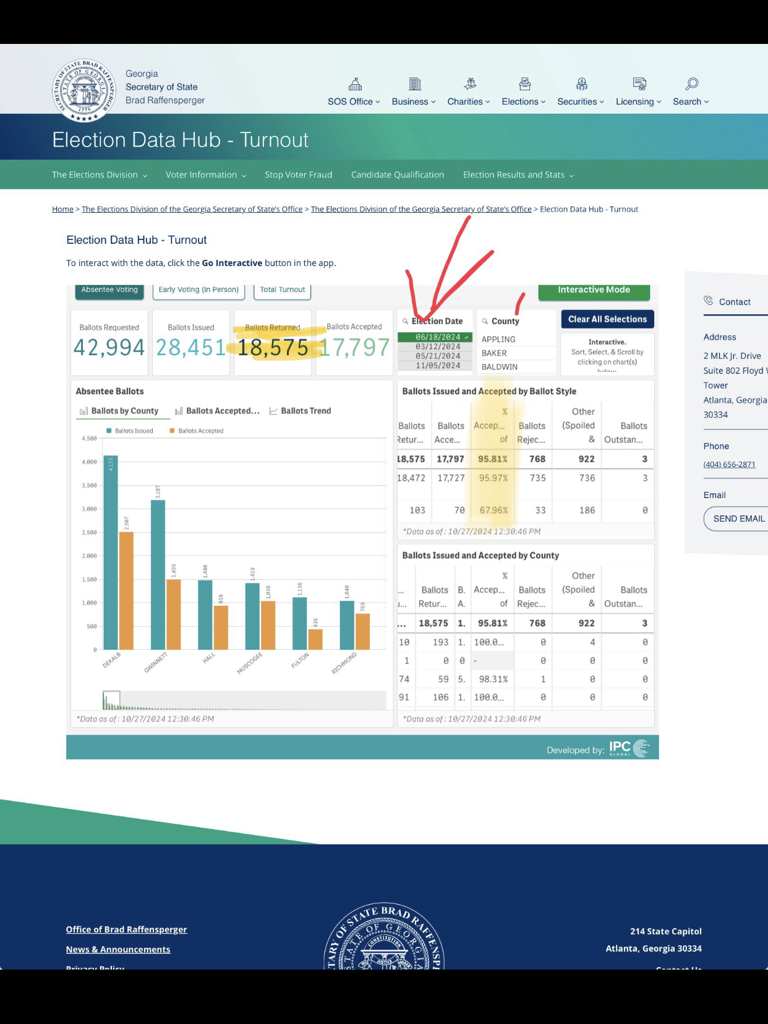This screenshot has height=1024, width=768.
Task: Click the GWINNETT Ballots Accepted orange bar
Action: pos(174,614)
